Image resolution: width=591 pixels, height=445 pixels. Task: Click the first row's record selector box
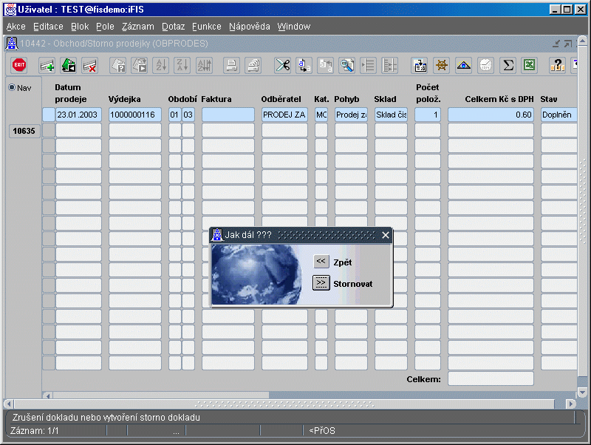[49, 115]
